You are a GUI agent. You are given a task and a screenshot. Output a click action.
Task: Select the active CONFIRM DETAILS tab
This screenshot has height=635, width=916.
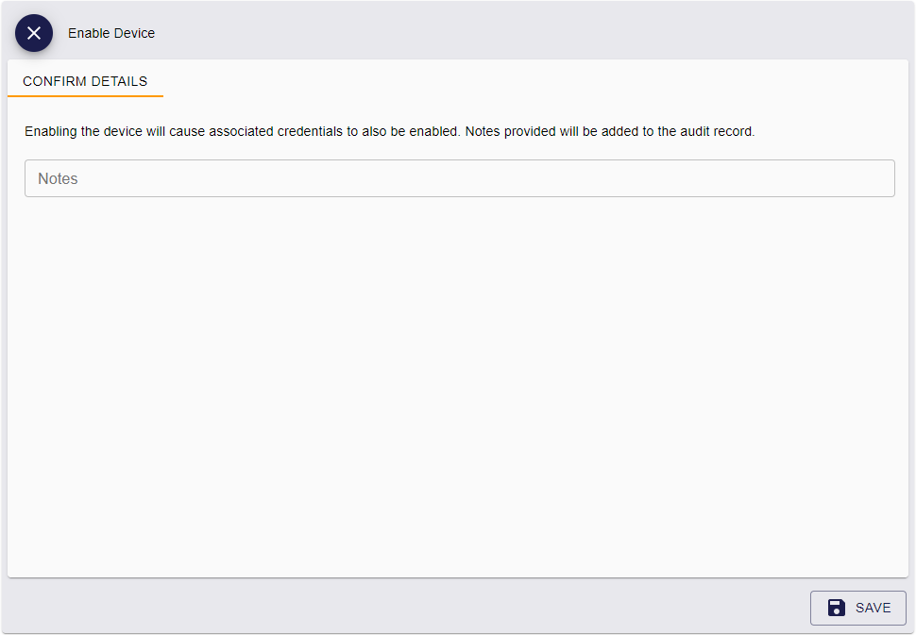[85, 81]
